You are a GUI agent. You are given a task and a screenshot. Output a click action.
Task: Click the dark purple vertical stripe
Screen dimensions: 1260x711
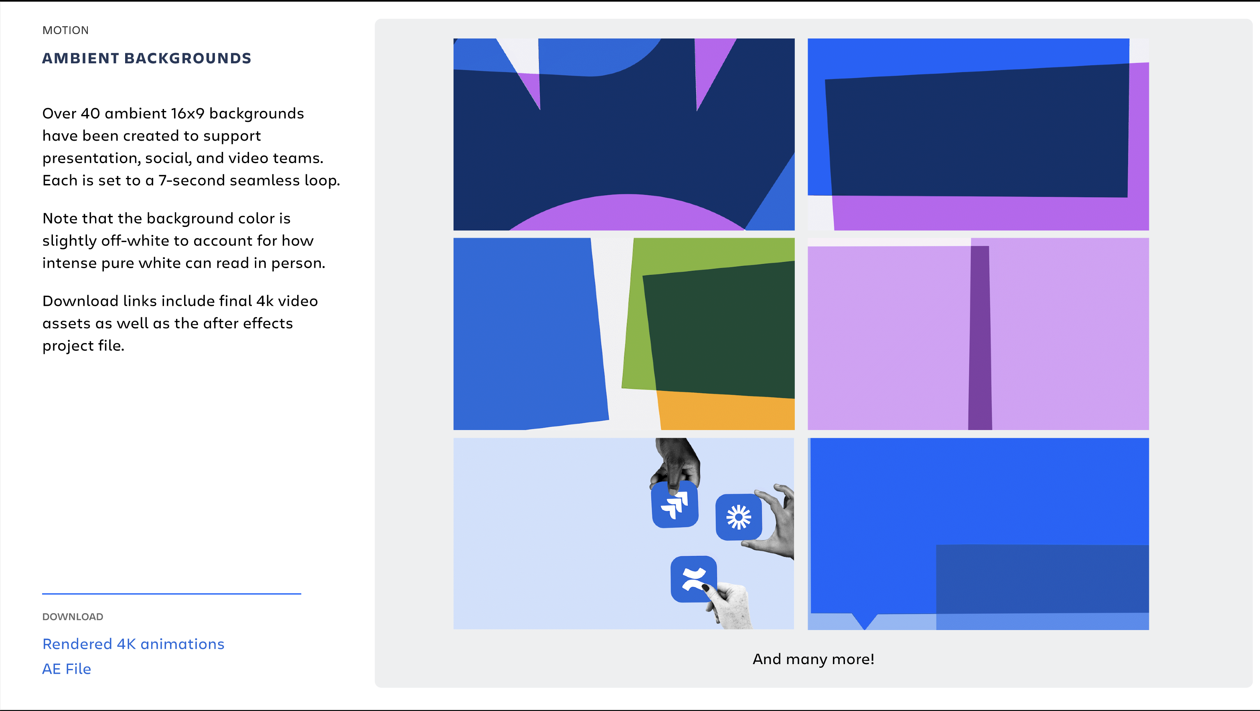pos(980,337)
